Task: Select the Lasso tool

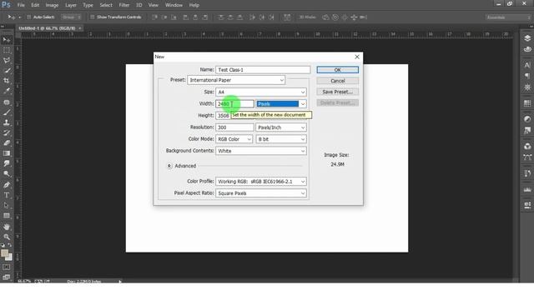Action: coord(7,61)
